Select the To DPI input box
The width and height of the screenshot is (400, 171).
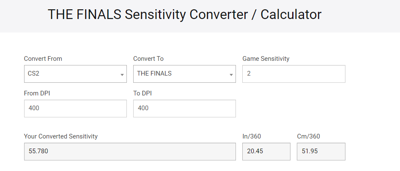(184, 109)
